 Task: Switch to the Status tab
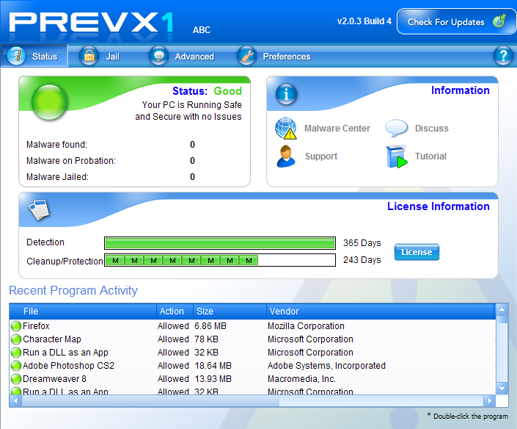pyautogui.click(x=34, y=56)
